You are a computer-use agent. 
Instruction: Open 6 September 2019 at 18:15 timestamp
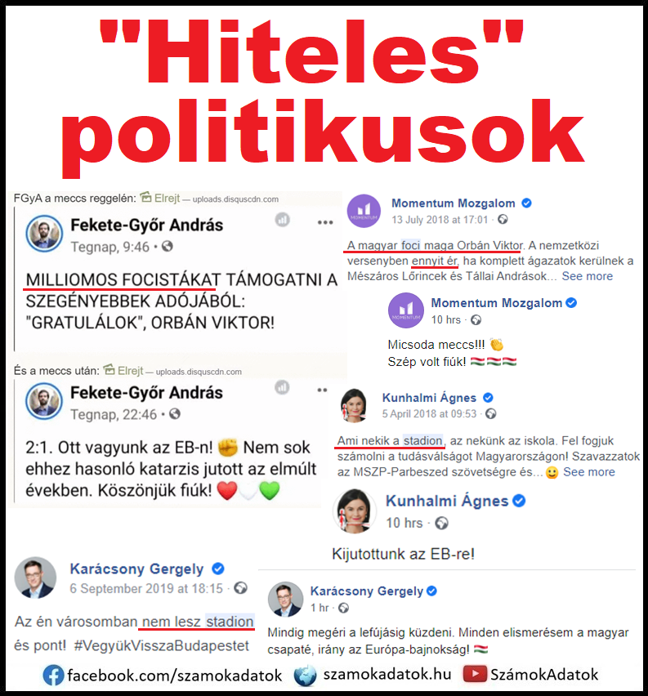tap(146, 589)
